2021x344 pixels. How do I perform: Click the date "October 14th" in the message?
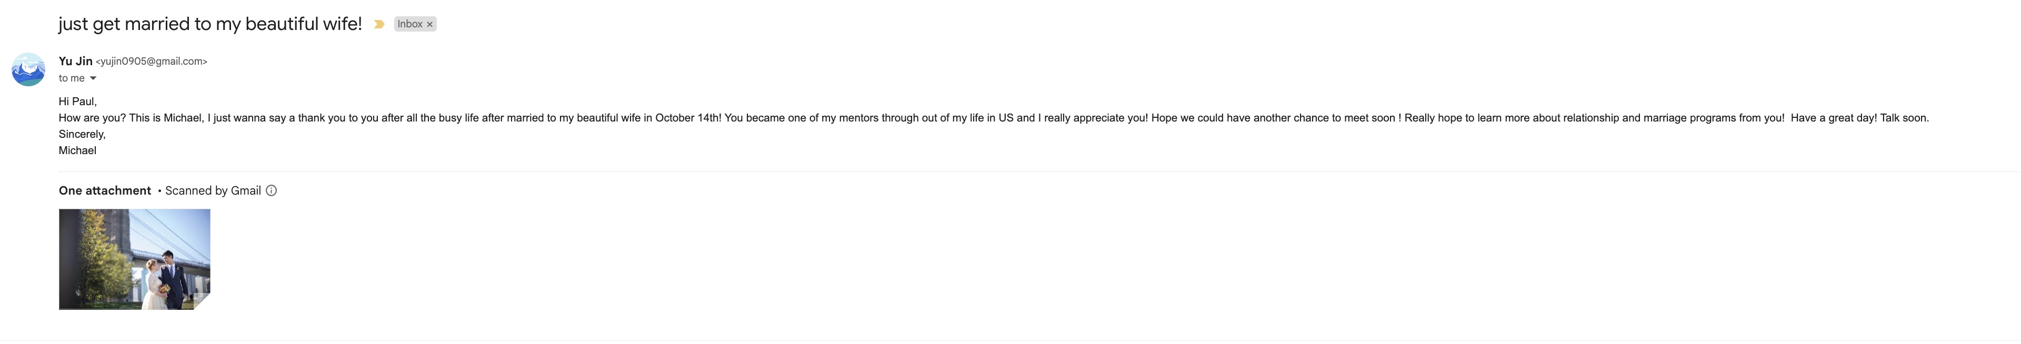pyautogui.click(x=687, y=118)
